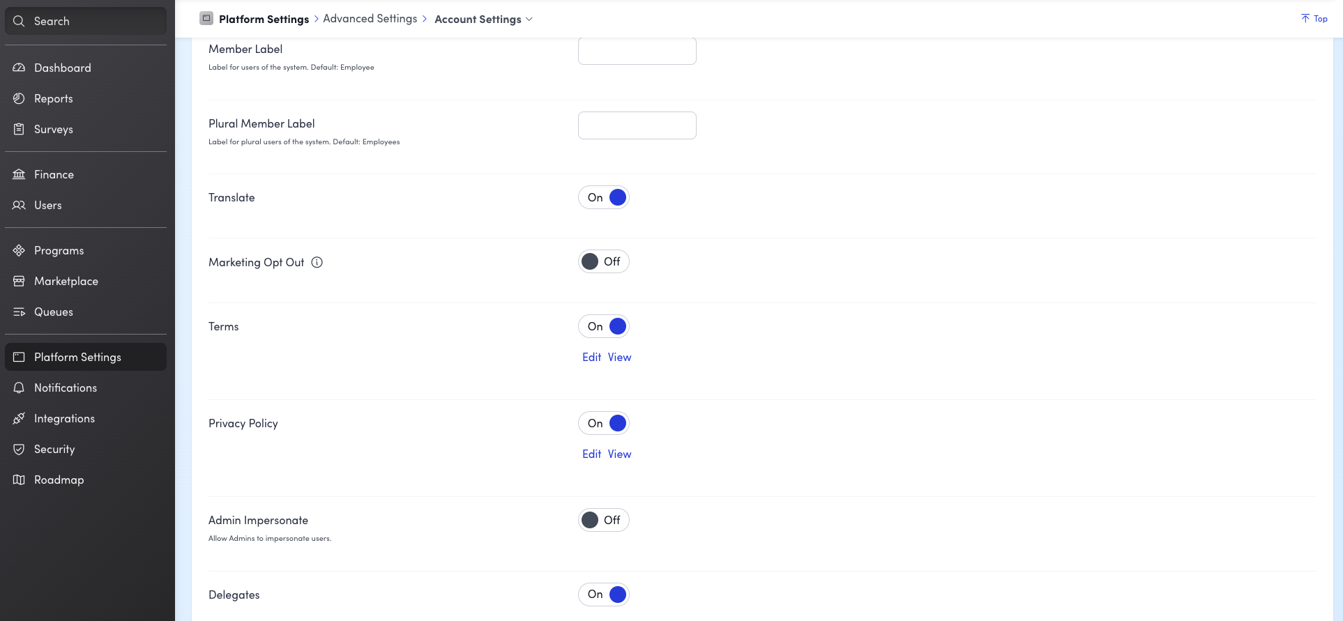The image size is (1343, 621).
Task: Open the Security menu item
Action: coord(54,449)
